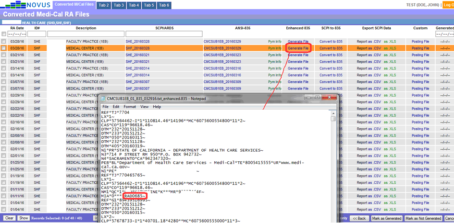Image resolution: width=454 pixels, height=223 pixels.
Task: Switch to Tab 6
Action: click(164, 5)
